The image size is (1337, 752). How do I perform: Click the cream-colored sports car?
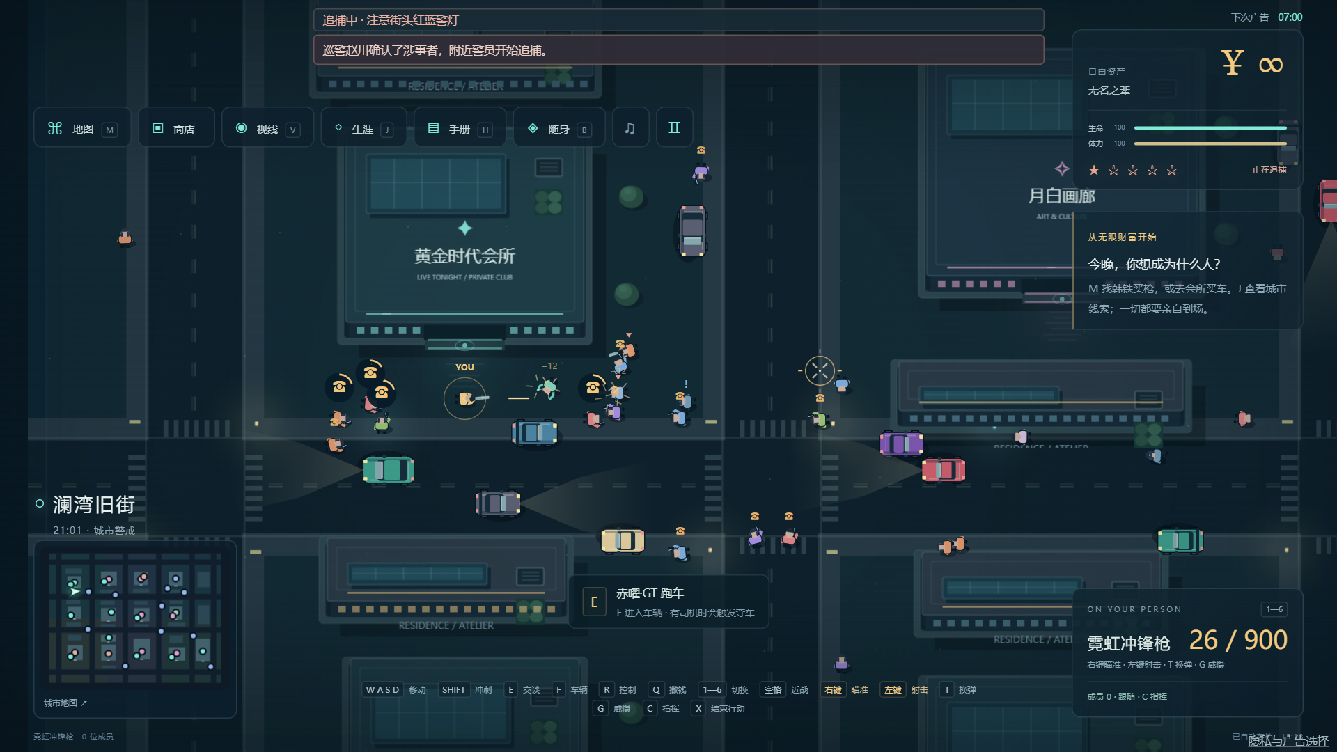point(623,540)
